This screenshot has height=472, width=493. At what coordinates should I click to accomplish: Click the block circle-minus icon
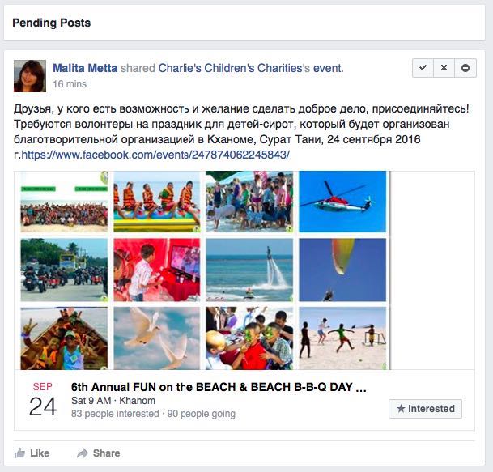click(x=465, y=68)
